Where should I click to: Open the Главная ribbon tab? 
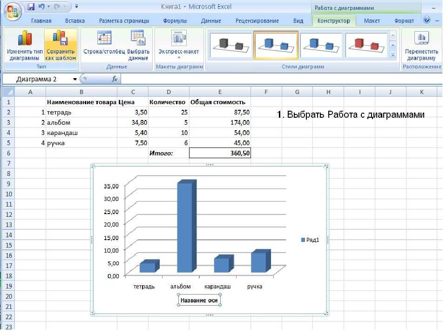[41, 21]
